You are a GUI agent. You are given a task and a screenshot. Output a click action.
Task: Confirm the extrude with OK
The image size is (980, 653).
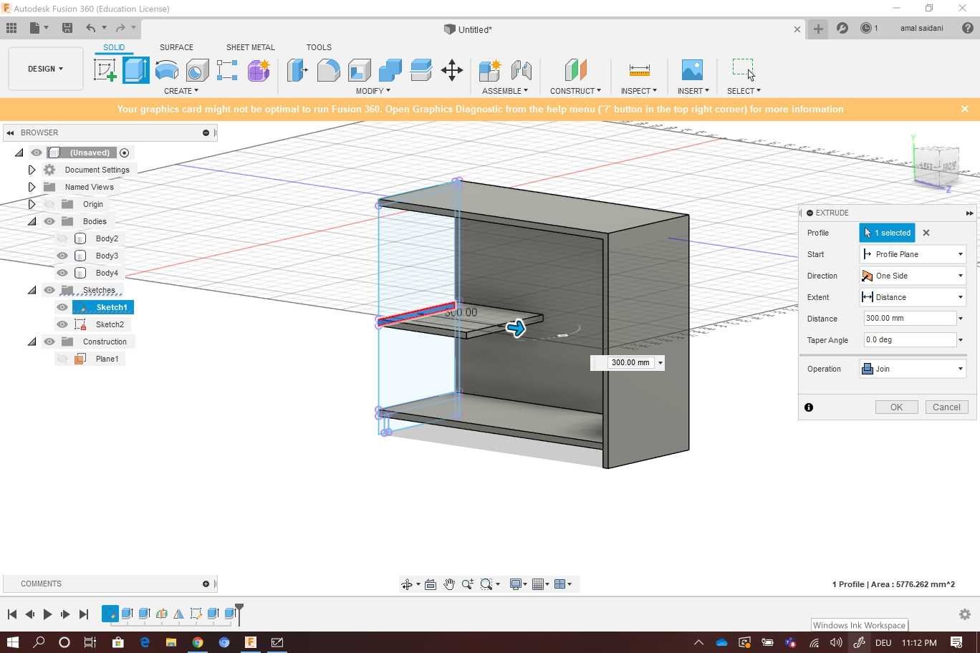[896, 407]
